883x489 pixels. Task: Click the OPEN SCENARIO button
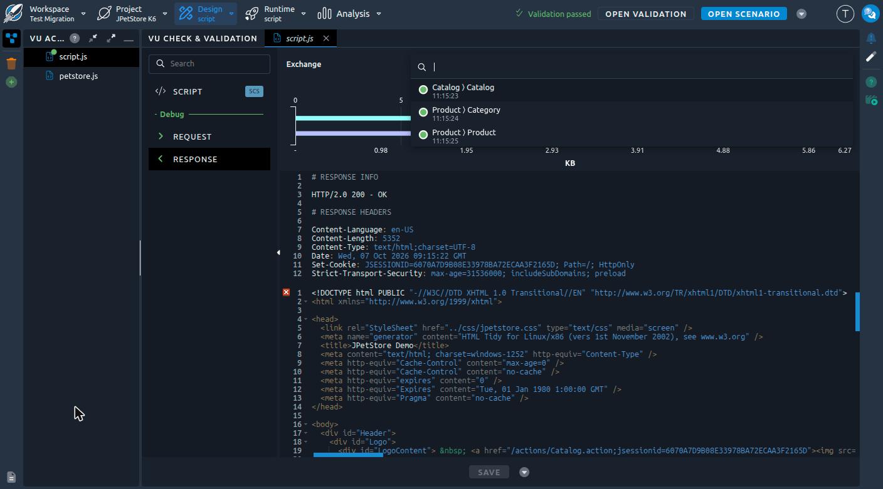point(744,14)
